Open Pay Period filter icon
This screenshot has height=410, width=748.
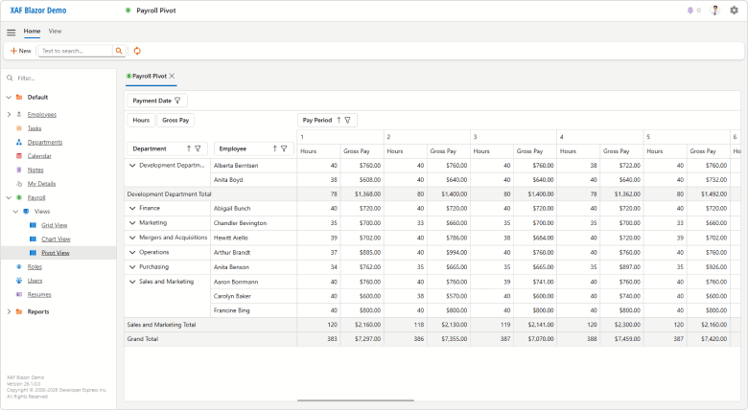pos(348,120)
